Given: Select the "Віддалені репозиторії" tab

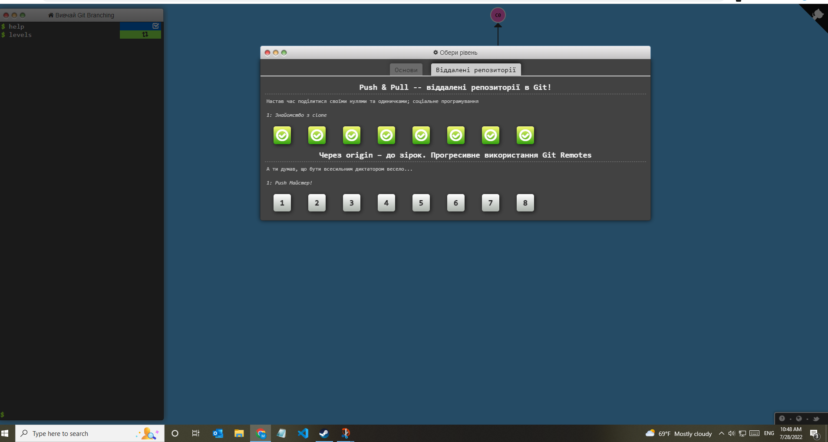Looking at the screenshot, I should click(x=476, y=69).
